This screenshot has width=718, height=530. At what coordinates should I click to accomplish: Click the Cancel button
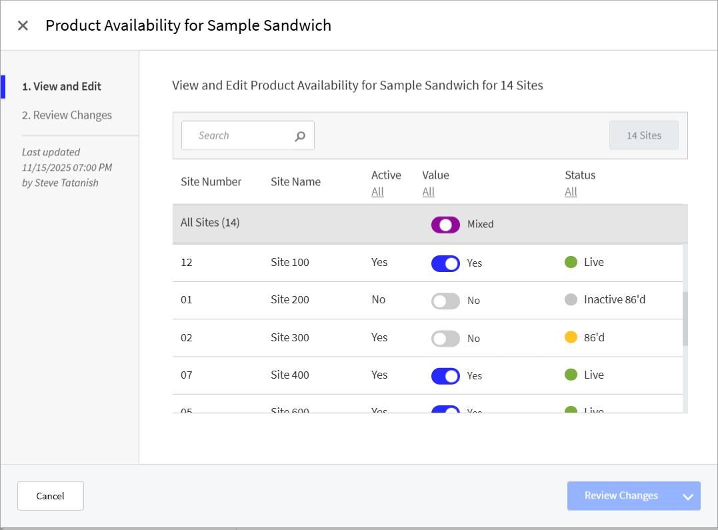50,495
